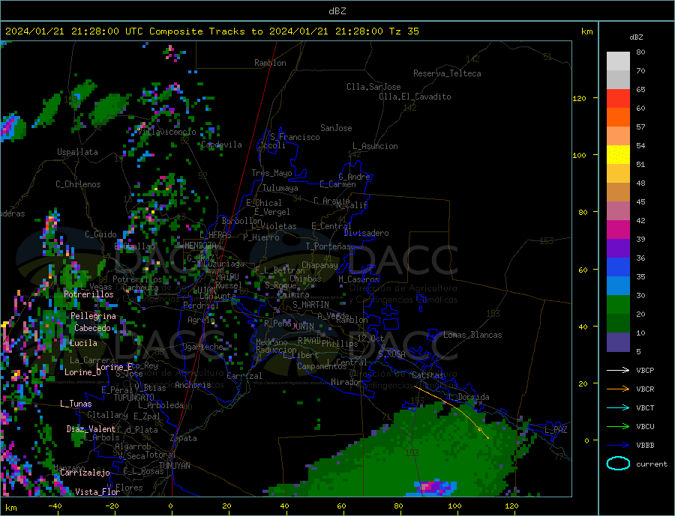The width and height of the screenshot is (675, 516).
Task: Click the 'S.ROSA' place label
Action: pyautogui.click(x=391, y=354)
